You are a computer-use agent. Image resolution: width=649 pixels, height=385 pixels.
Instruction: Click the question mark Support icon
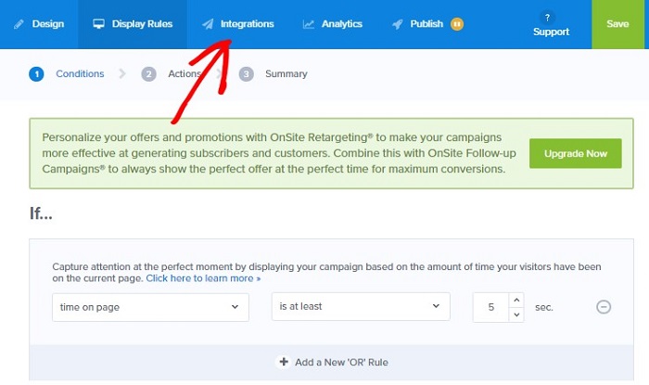coord(548,18)
